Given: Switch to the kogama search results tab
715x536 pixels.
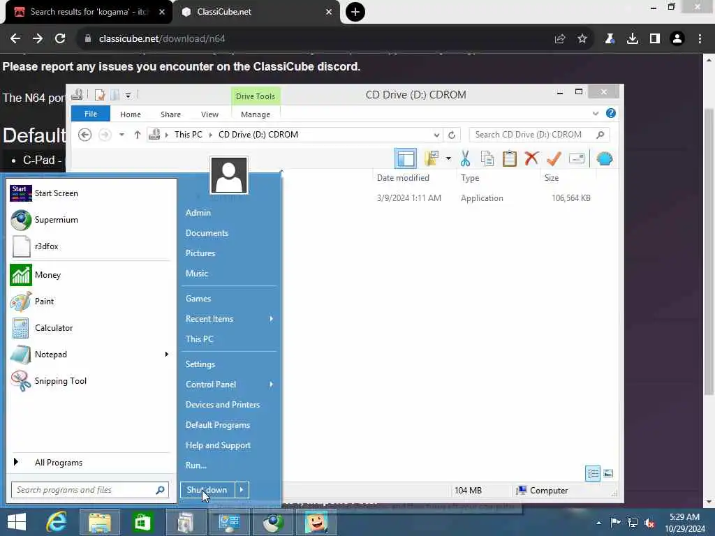Looking at the screenshot, I should tap(90, 12).
